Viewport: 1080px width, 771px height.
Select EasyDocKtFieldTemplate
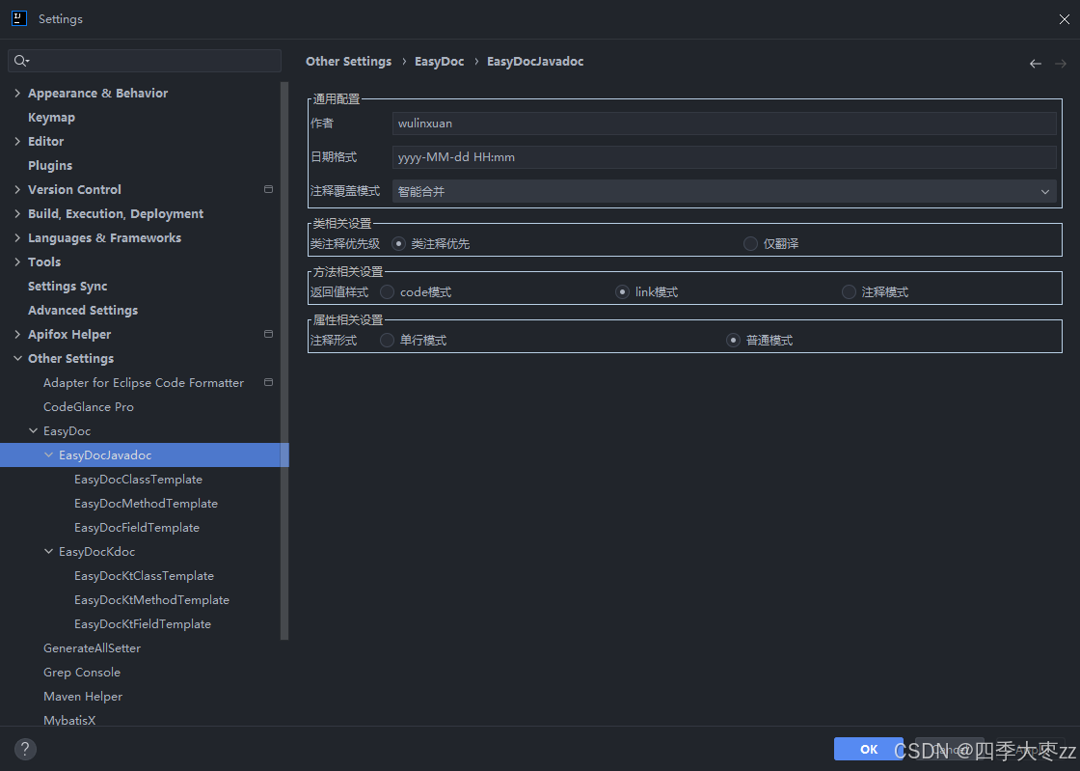[143, 623]
